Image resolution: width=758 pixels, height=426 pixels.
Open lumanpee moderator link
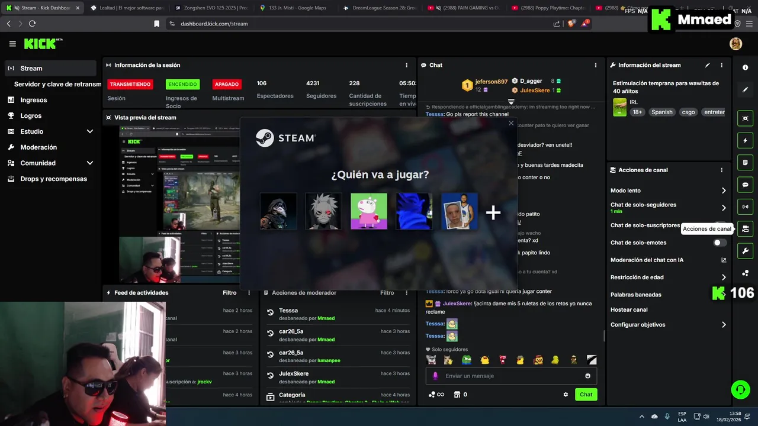(x=329, y=360)
